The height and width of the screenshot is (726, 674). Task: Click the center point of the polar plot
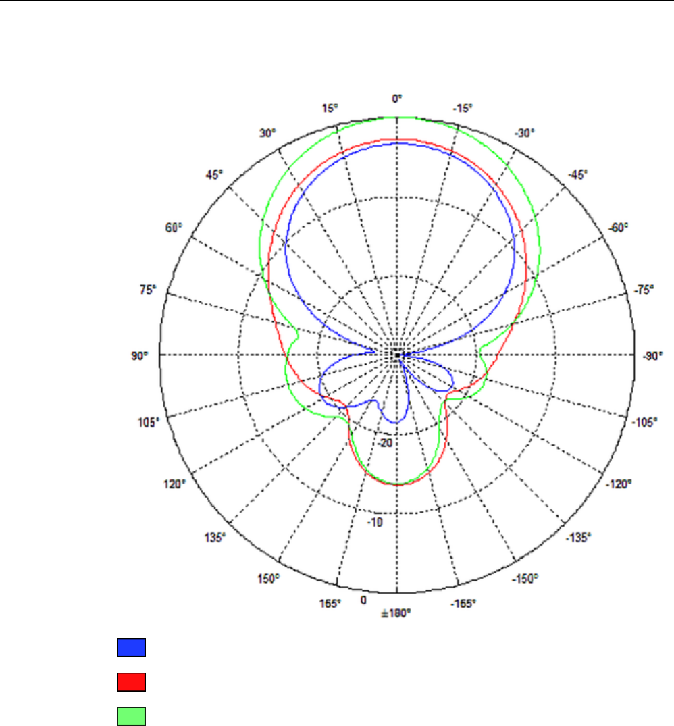click(x=397, y=355)
